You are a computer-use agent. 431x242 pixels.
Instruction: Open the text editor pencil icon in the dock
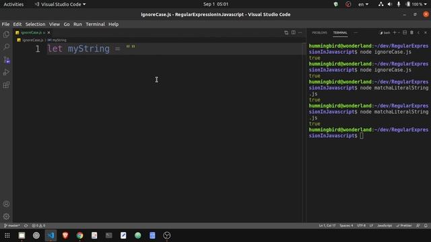(x=123, y=235)
